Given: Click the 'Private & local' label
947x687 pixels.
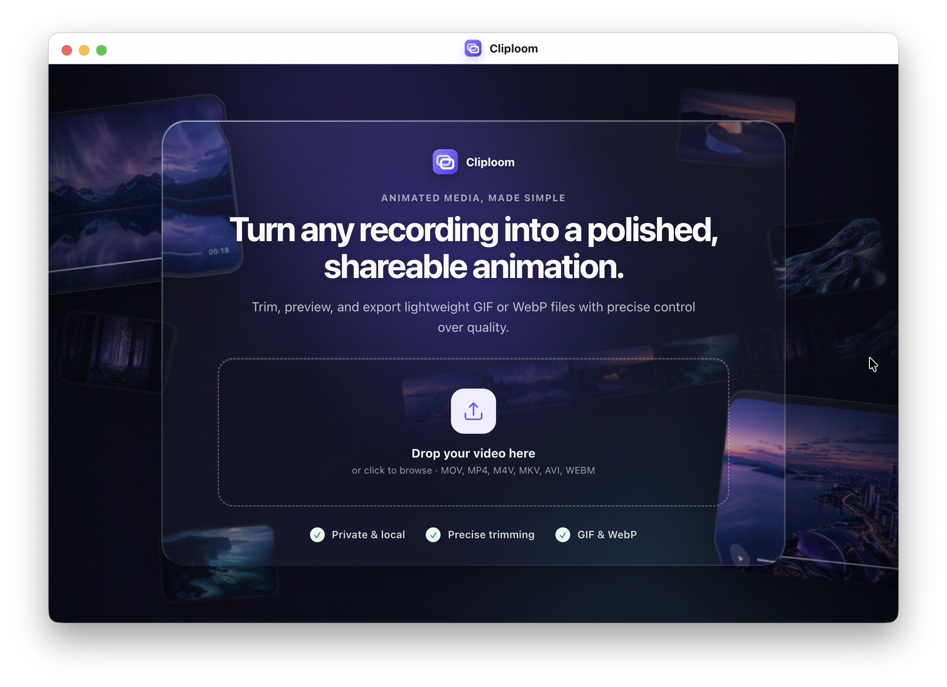Looking at the screenshot, I should [368, 535].
